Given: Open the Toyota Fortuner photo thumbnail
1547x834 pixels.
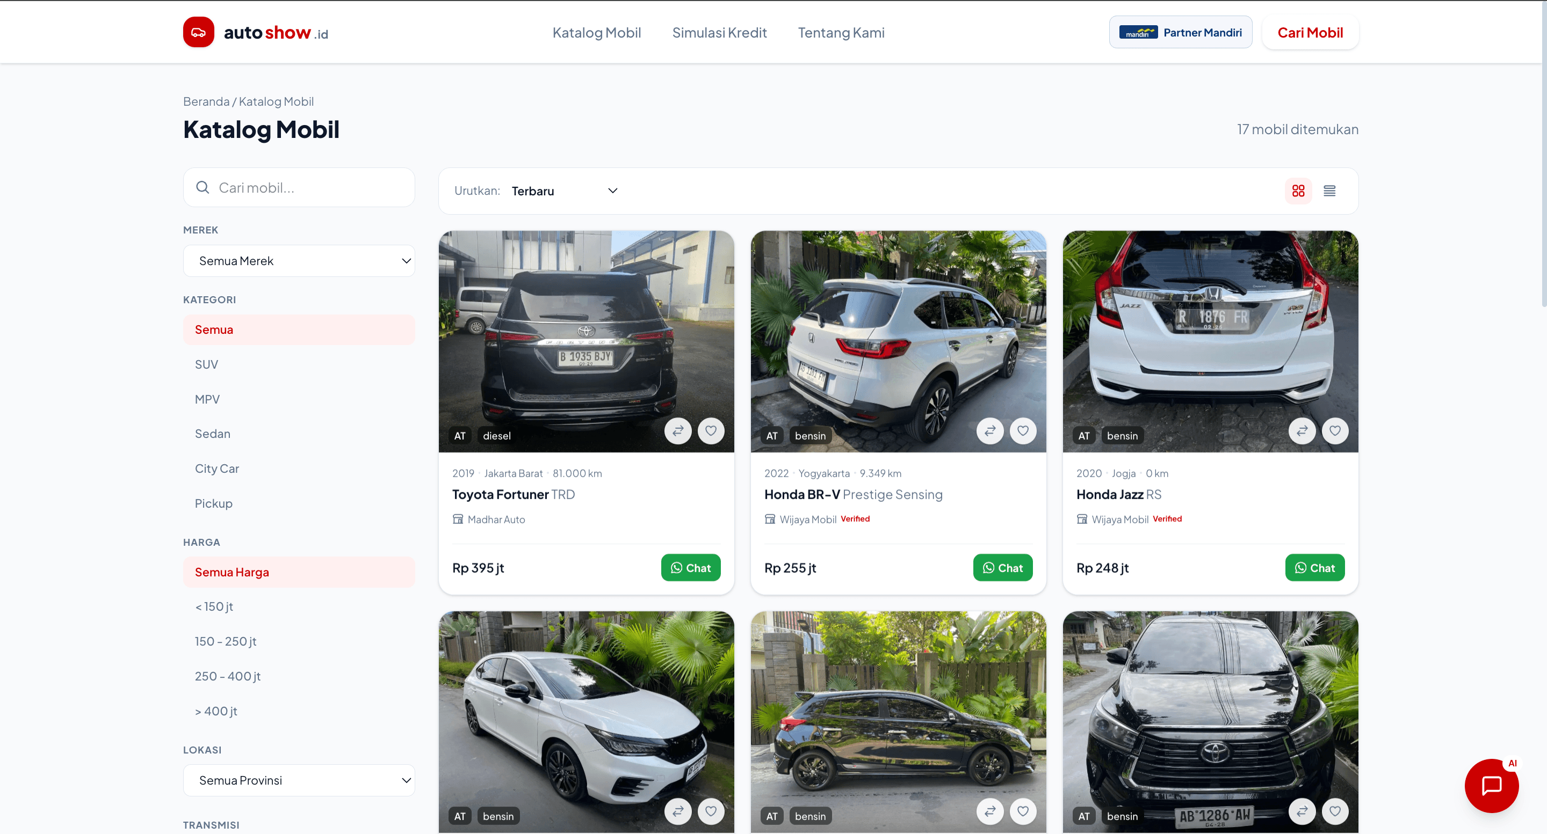Looking at the screenshot, I should 586,341.
